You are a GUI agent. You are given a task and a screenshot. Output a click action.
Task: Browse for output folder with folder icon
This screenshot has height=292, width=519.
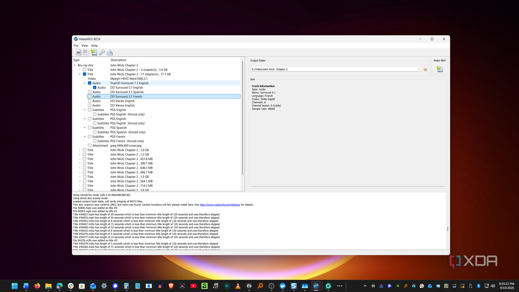click(425, 69)
